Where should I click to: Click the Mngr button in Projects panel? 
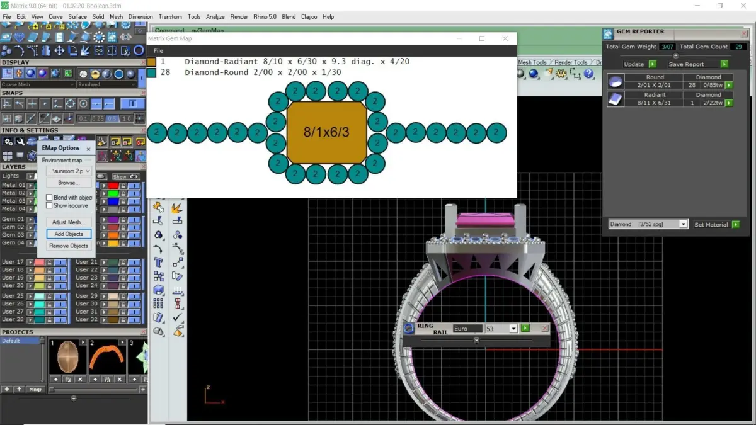coord(35,389)
